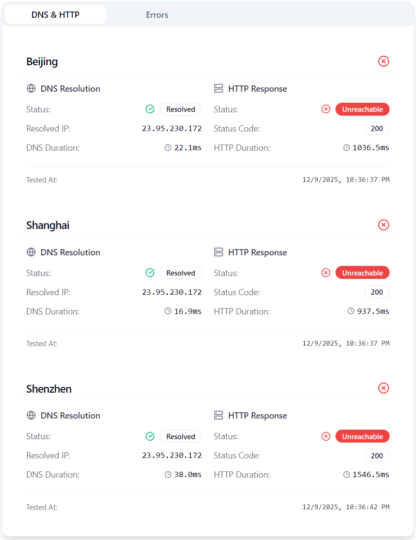Select the DNS & HTTP tab
The width and height of the screenshot is (416, 540).
pyautogui.click(x=56, y=15)
